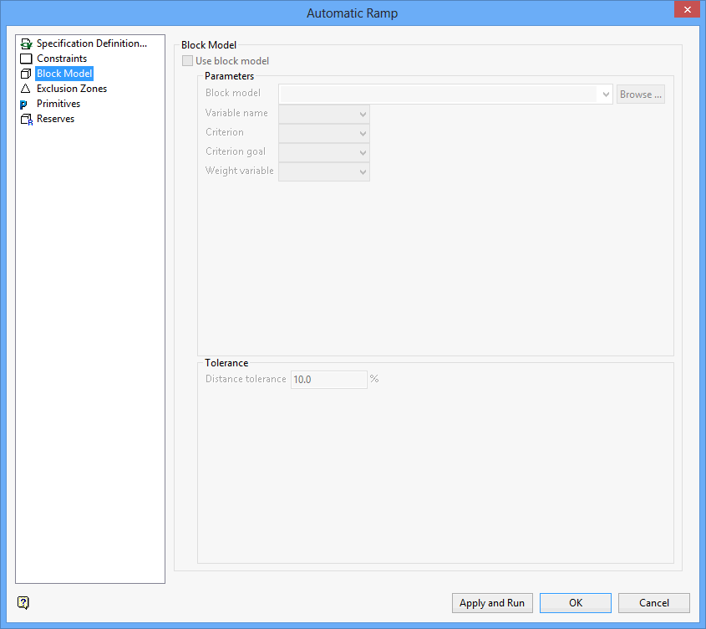This screenshot has height=629, width=706.
Task: Open the help icon at the bottom left
Action: 23,602
